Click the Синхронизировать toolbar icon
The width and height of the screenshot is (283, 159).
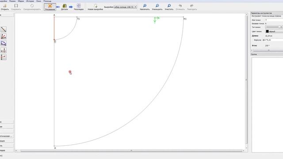32,7
